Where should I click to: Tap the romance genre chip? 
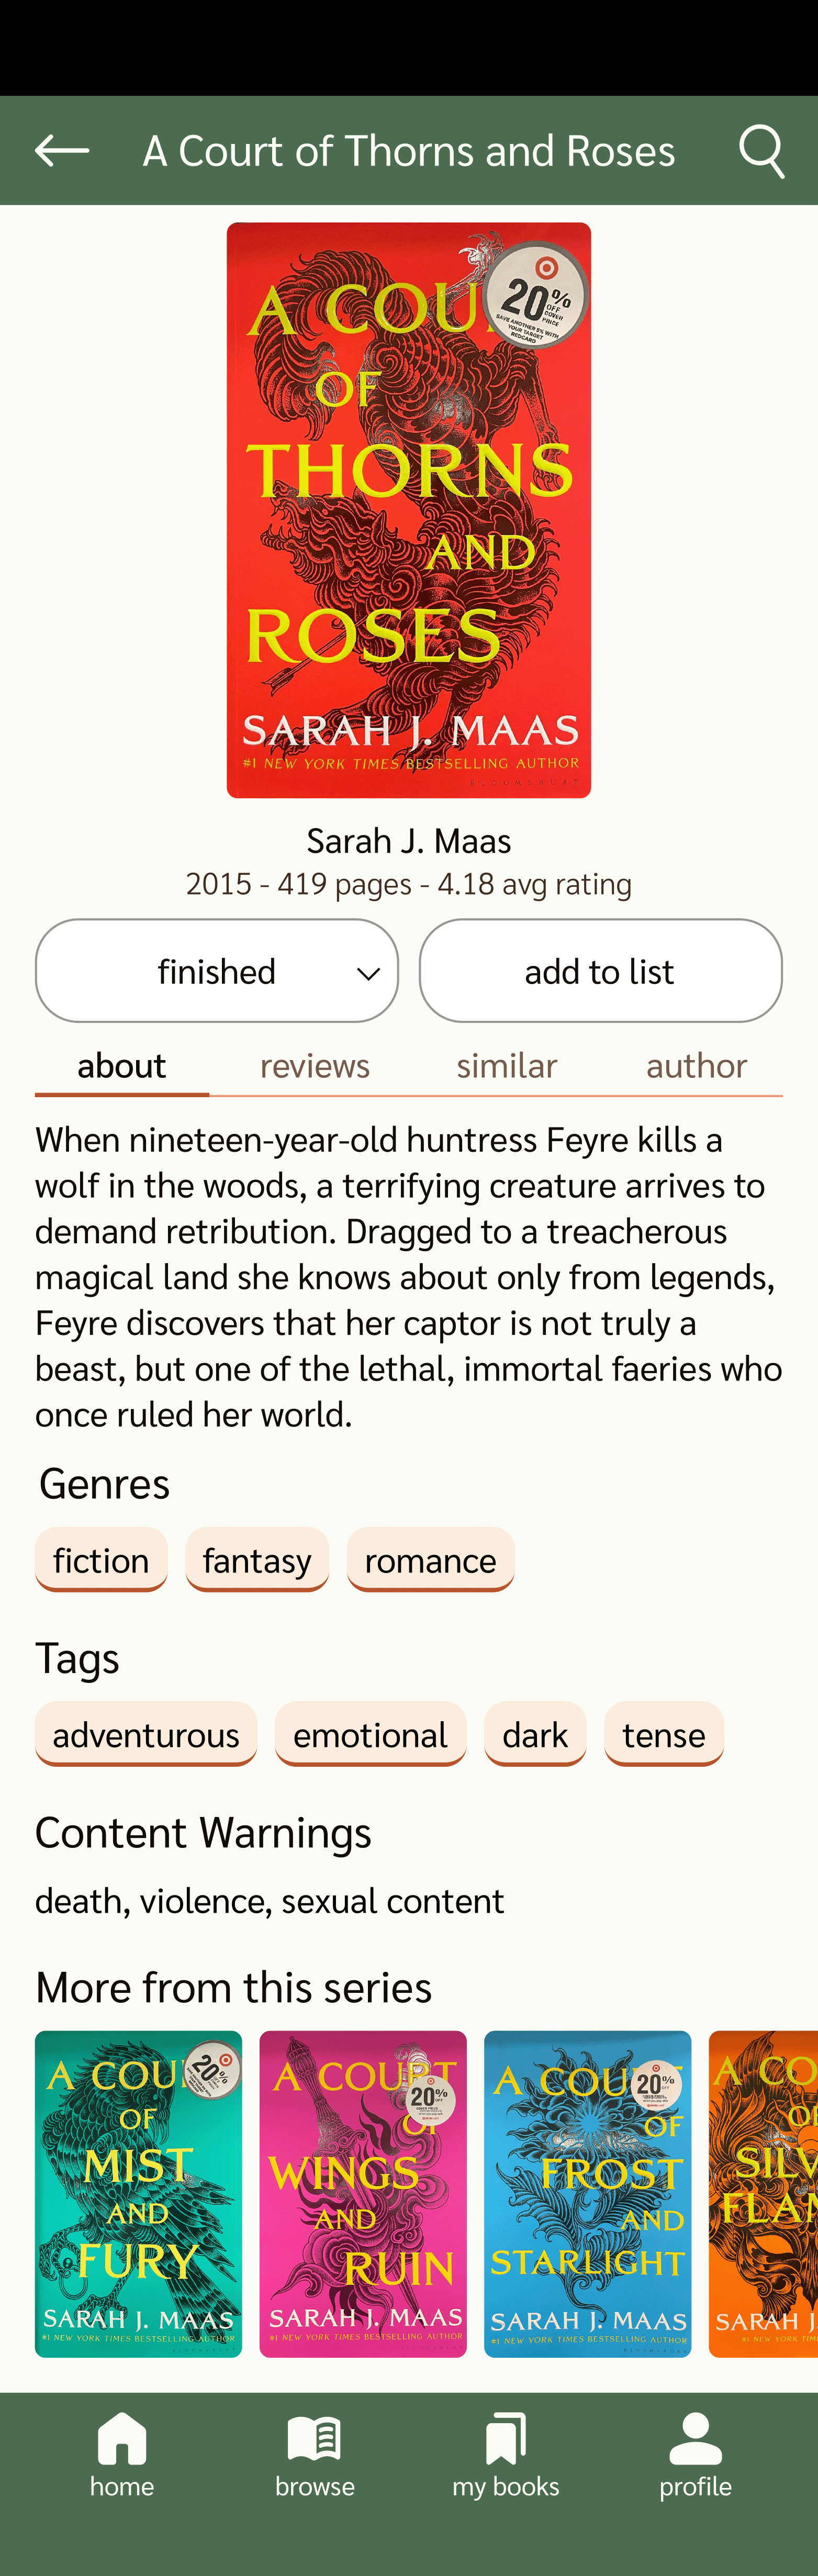pos(430,1560)
